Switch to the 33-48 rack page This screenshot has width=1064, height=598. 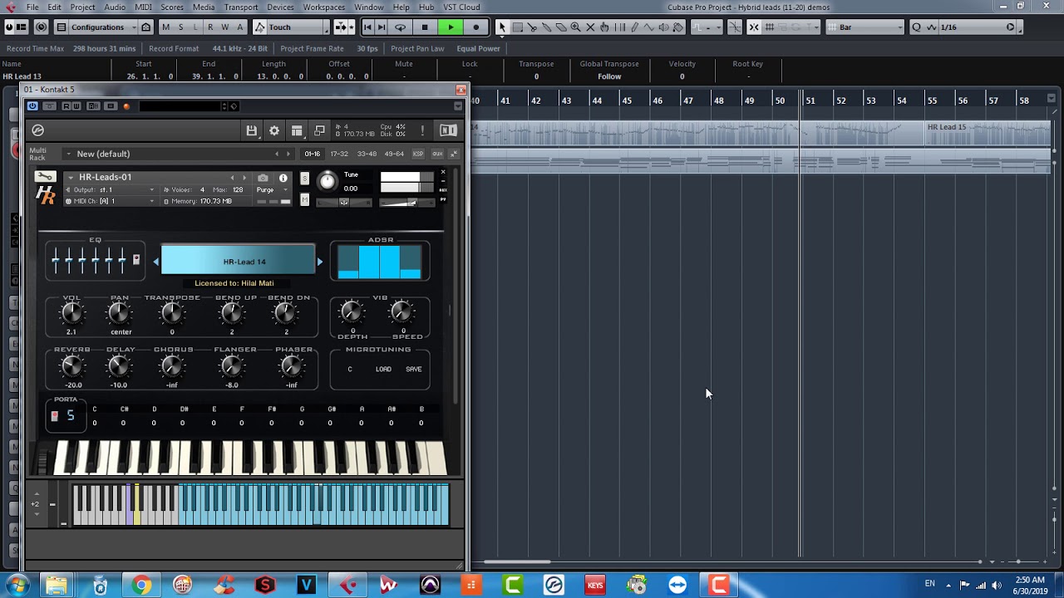pos(367,154)
